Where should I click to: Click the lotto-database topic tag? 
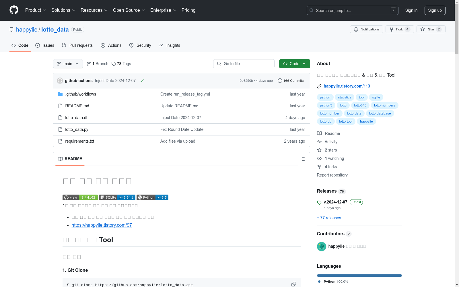[380, 113]
